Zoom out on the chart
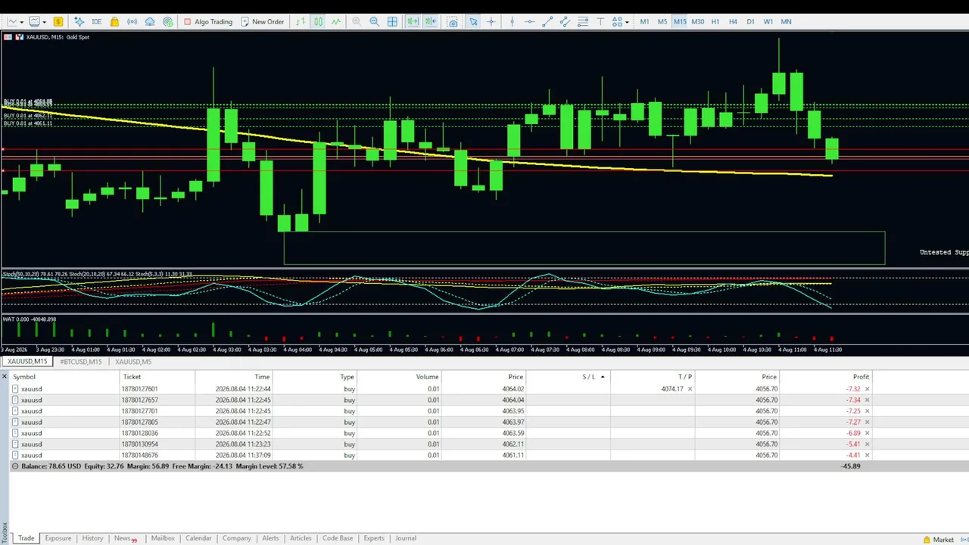This screenshot has height=545, width=969. click(x=374, y=22)
